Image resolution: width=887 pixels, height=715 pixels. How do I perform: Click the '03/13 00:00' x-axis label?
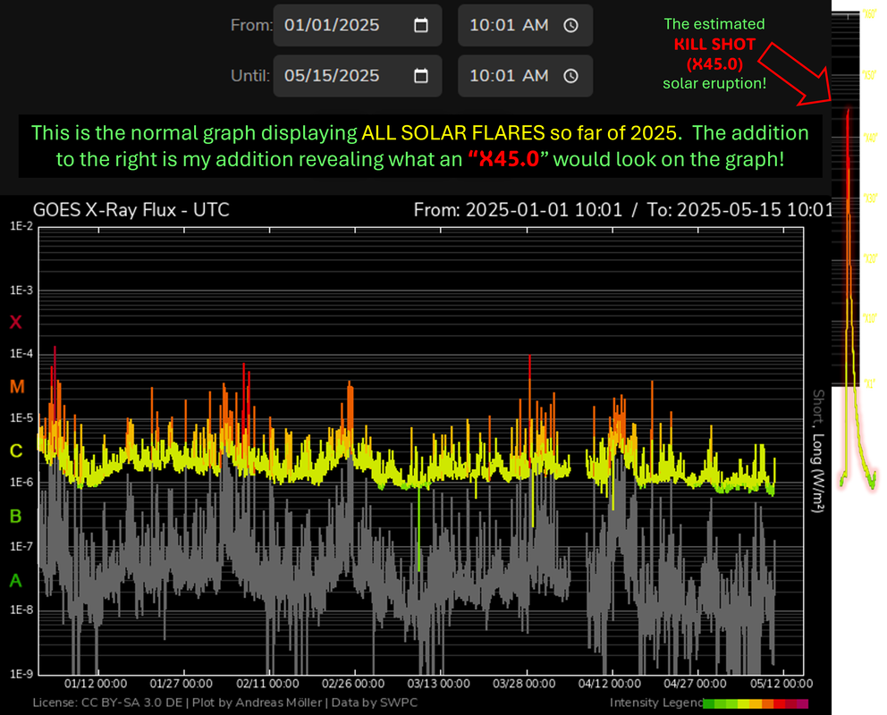click(x=438, y=684)
